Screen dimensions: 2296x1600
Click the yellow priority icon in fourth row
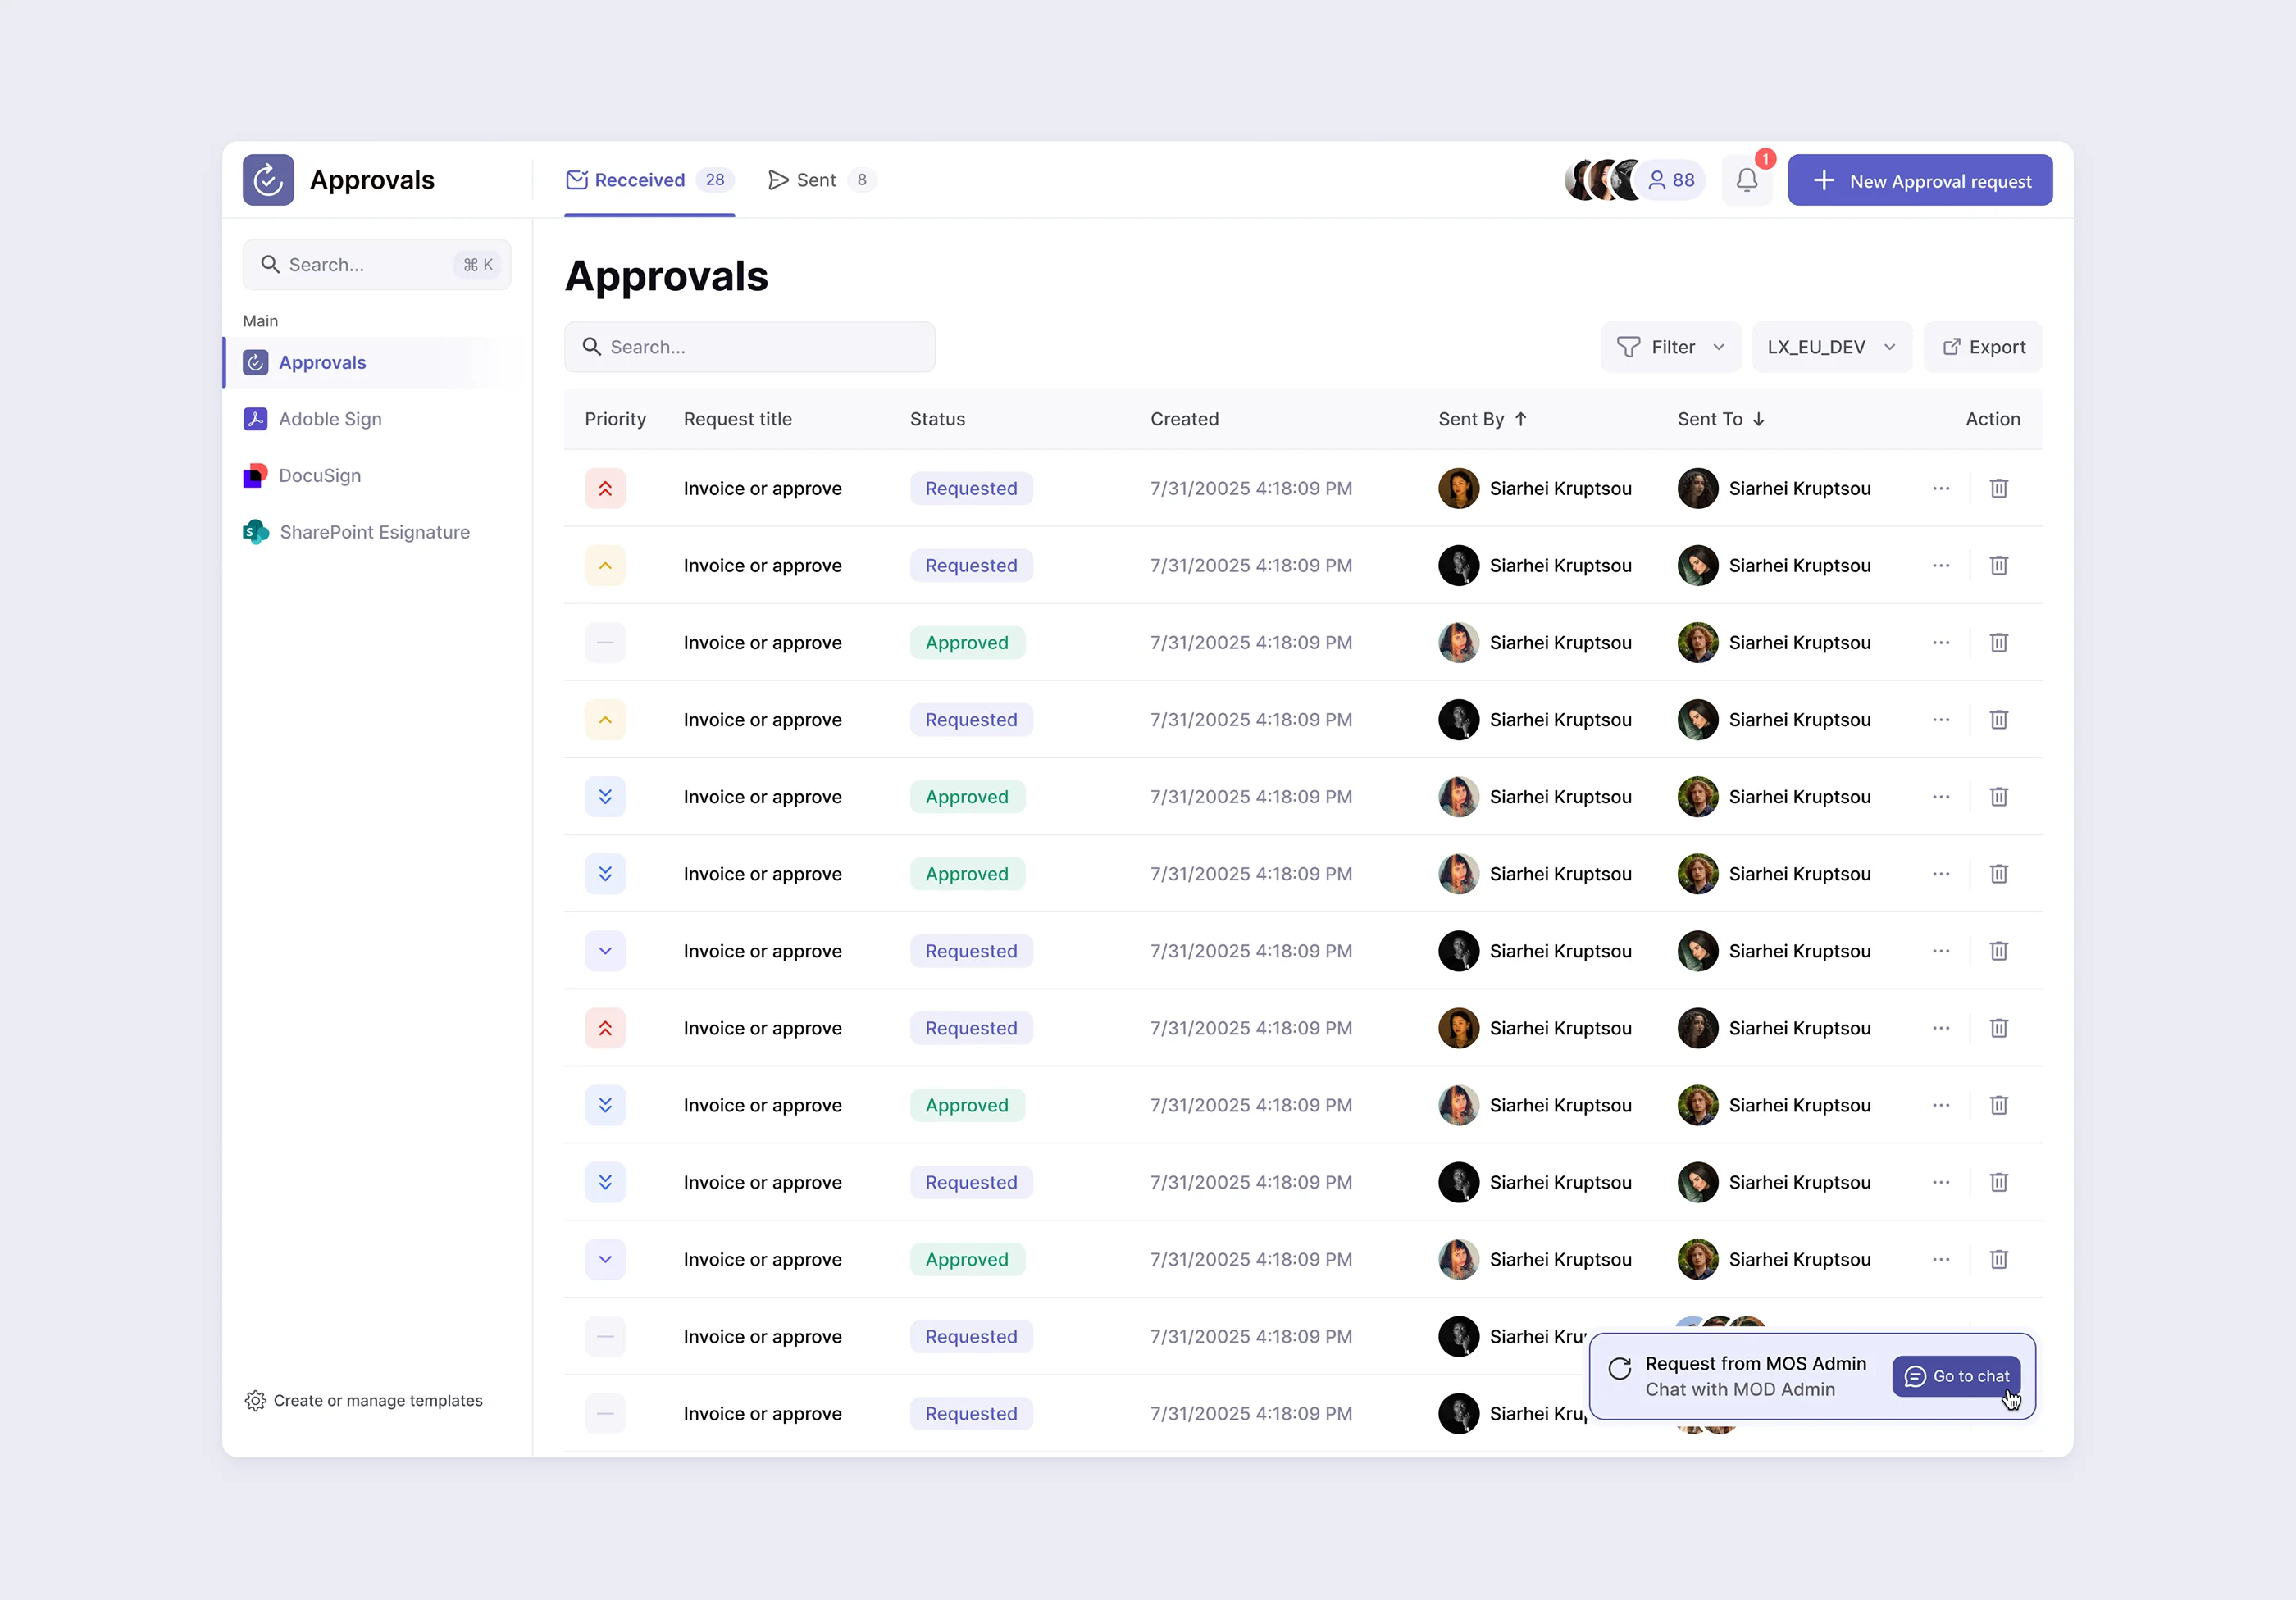[605, 720]
